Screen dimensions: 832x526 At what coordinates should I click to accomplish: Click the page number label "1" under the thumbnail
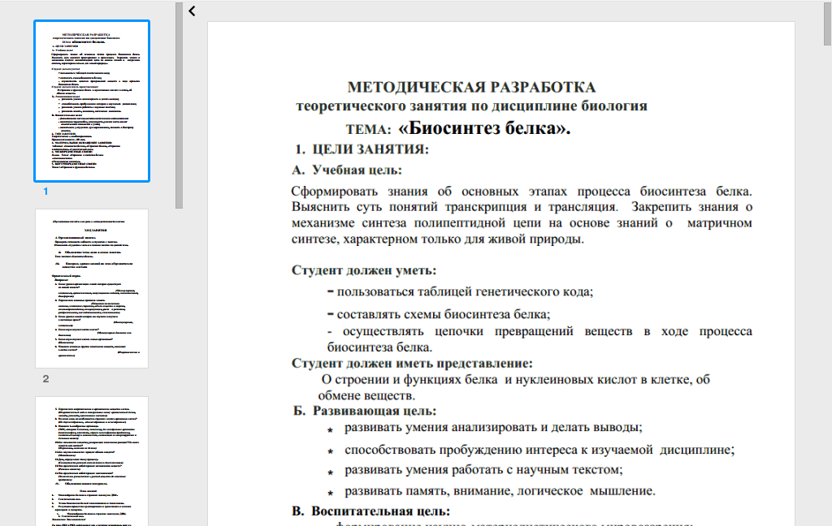coord(45,192)
